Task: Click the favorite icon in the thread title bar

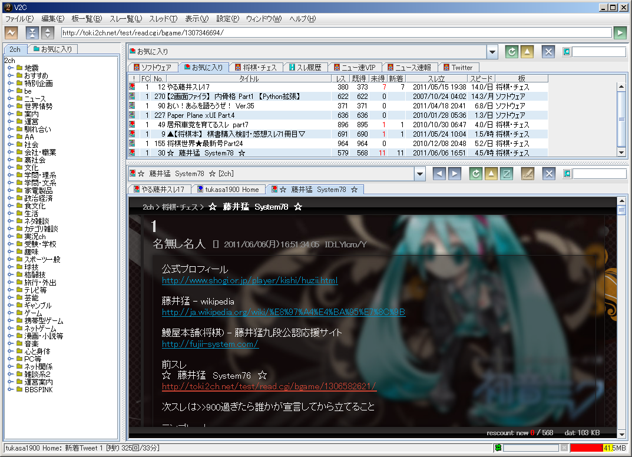Action: [x=133, y=174]
